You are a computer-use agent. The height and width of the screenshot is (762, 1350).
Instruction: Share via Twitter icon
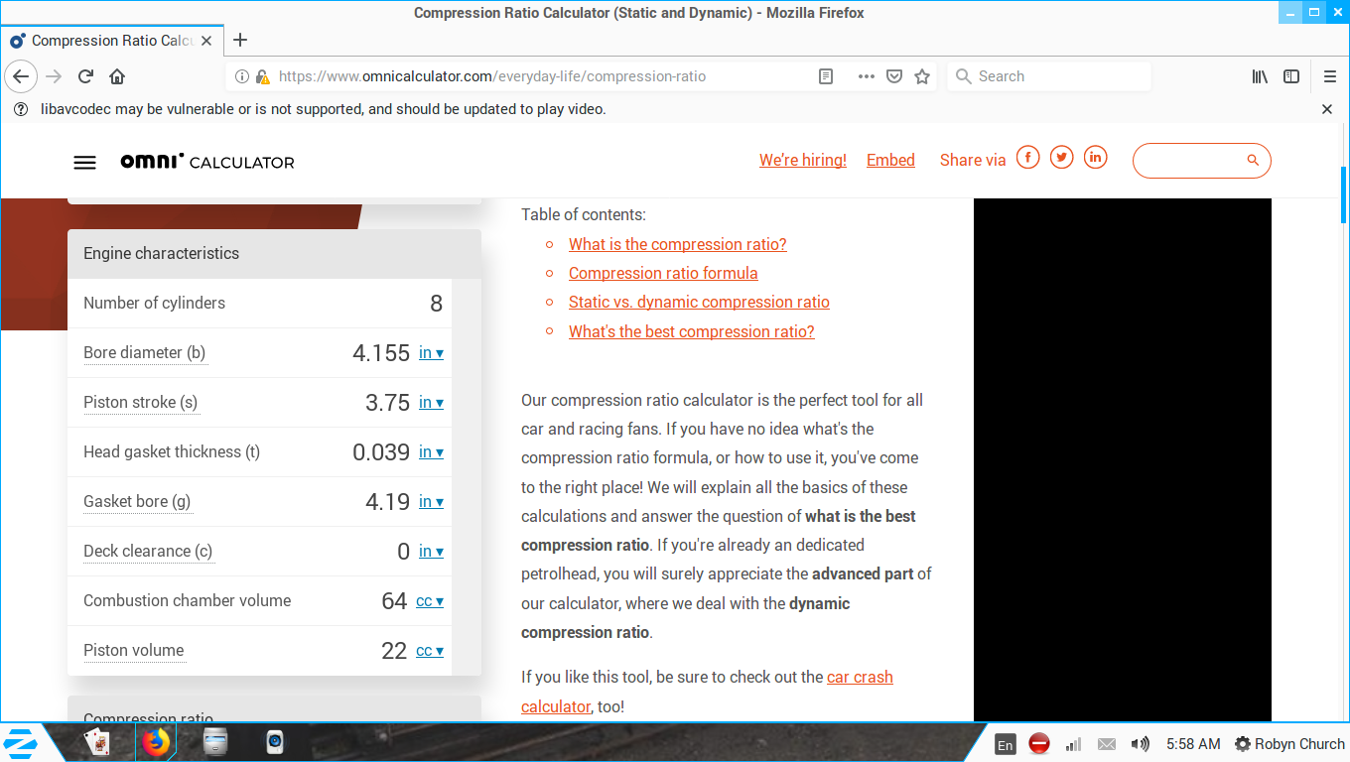[x=1062, y=158]
